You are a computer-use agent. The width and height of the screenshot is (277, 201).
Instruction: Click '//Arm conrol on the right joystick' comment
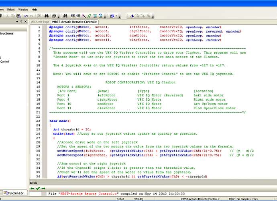(x=92, y=164)
